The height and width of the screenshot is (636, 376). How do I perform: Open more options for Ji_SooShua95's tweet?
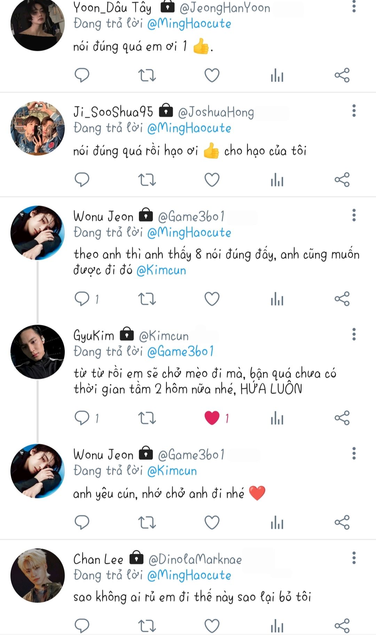pyautogui.click(x=354, y=111)
